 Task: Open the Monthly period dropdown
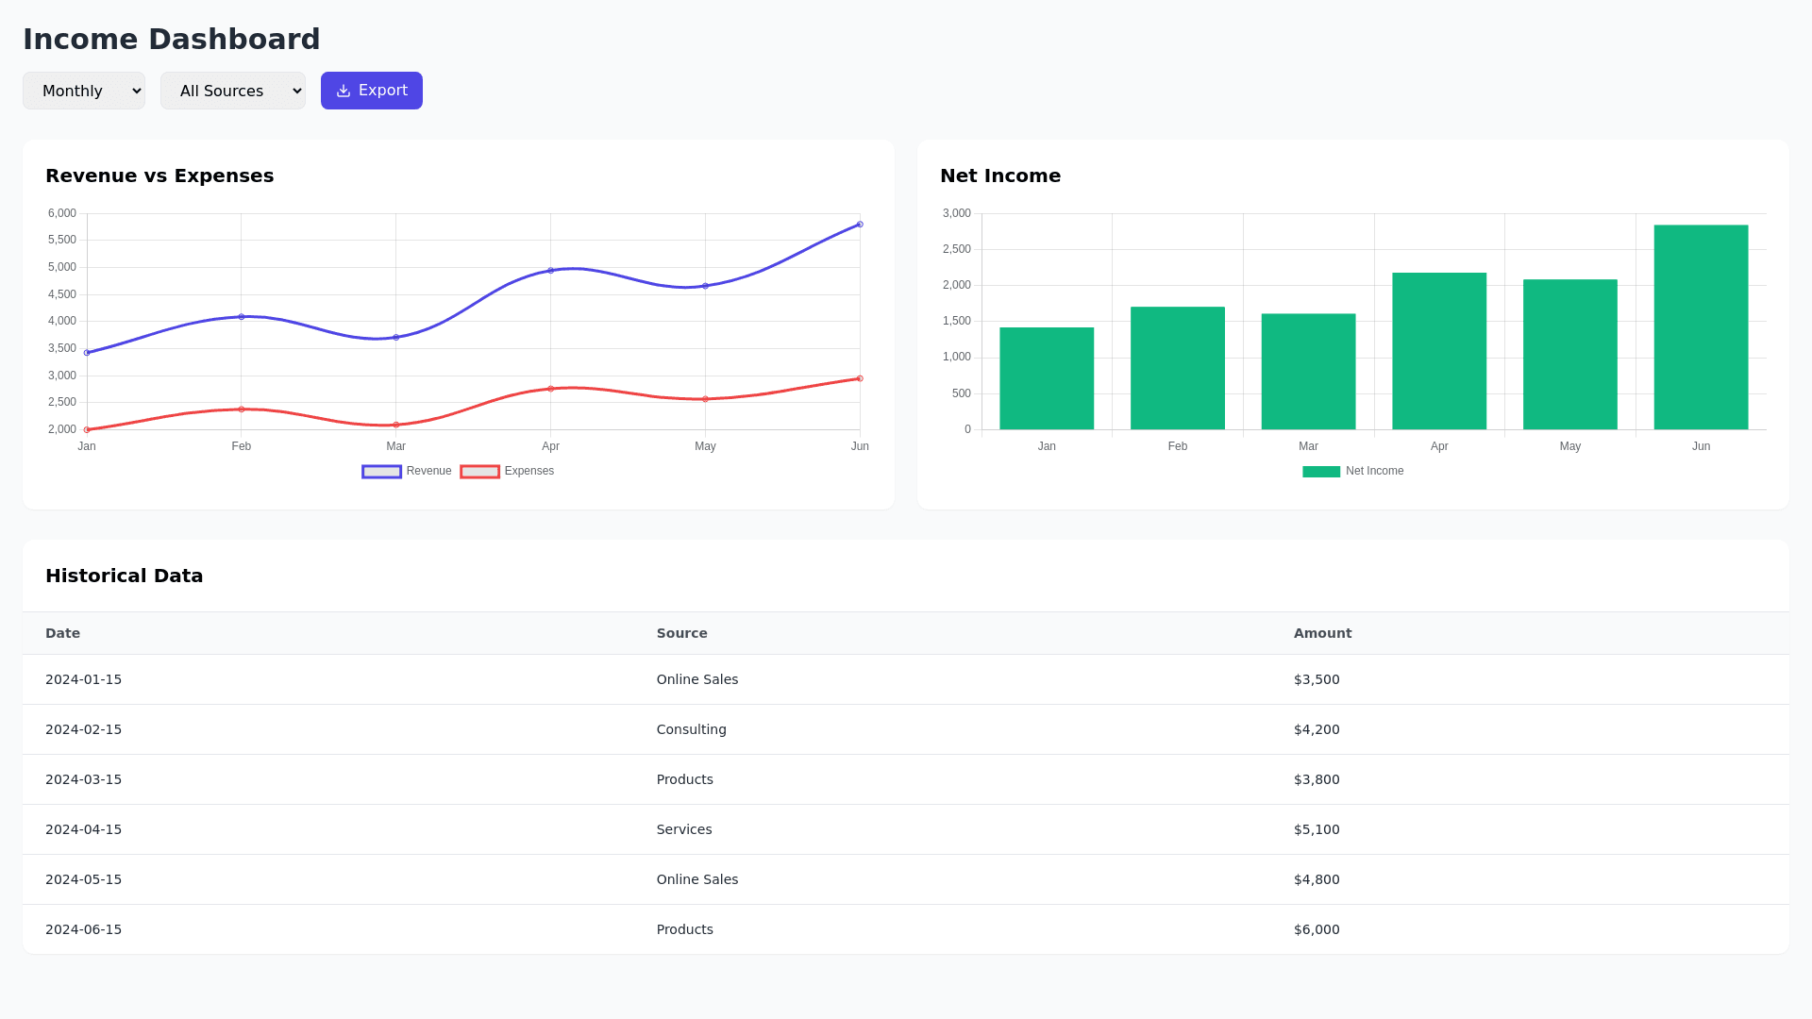[x=84, y=91]
